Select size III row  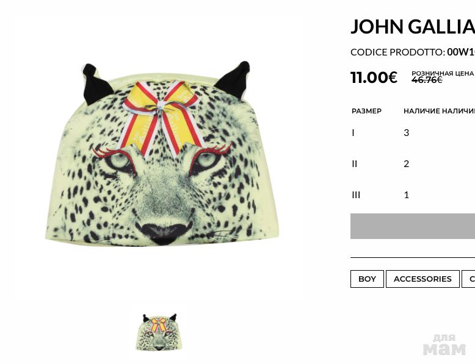pos(413,195)
